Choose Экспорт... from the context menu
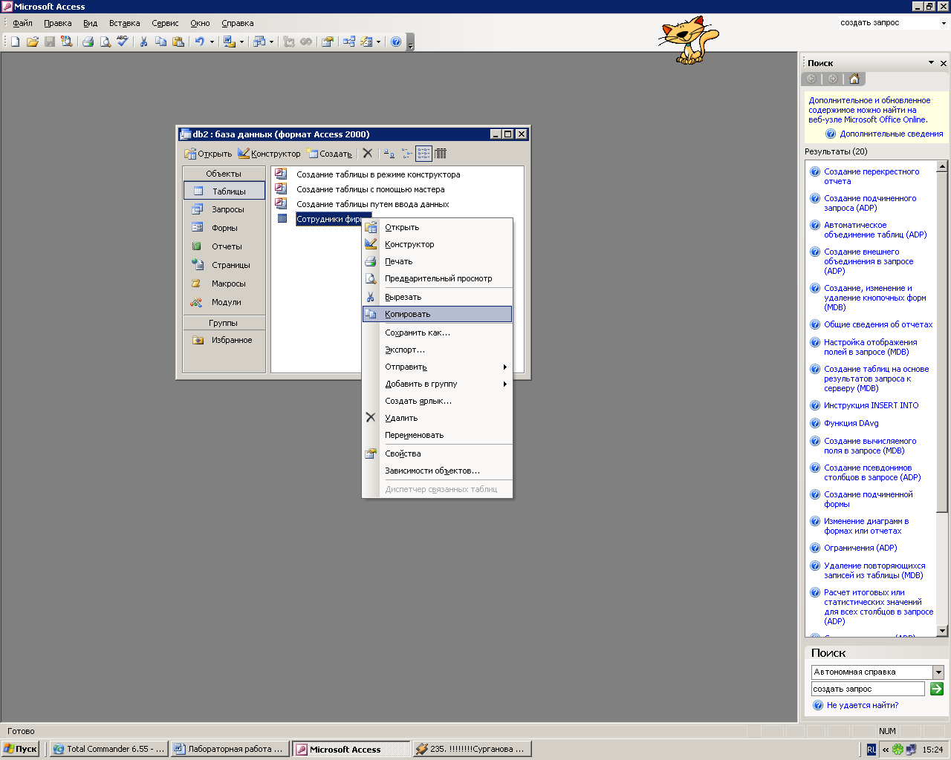This screenshot has height=760, width=951. [437, 350]
